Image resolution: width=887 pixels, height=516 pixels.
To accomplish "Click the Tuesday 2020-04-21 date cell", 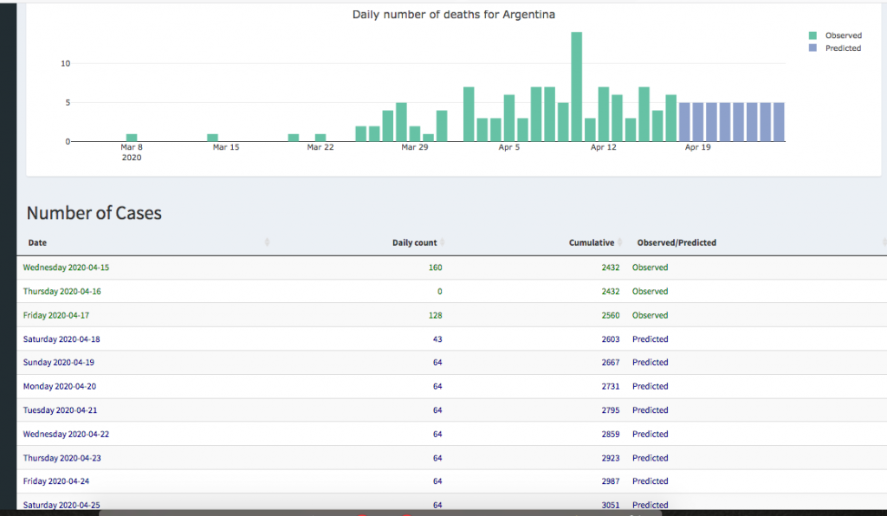I will [x=60, y=410].
